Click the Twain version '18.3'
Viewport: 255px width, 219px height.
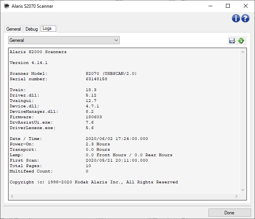click(91, 90)
